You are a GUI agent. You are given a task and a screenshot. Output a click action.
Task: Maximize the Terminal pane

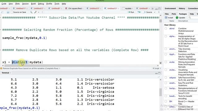[x=159, y=73]
